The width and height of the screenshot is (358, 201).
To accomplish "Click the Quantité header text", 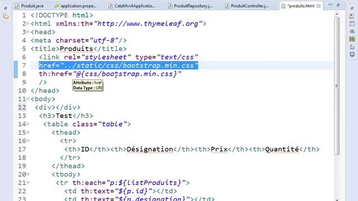I will (x=282, y=149).
